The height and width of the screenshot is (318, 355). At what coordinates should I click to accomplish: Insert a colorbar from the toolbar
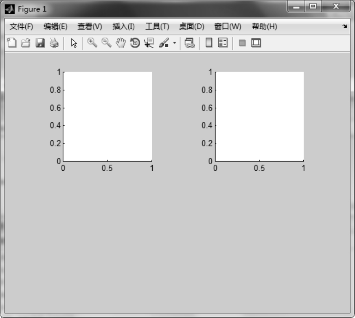[209, 43]
